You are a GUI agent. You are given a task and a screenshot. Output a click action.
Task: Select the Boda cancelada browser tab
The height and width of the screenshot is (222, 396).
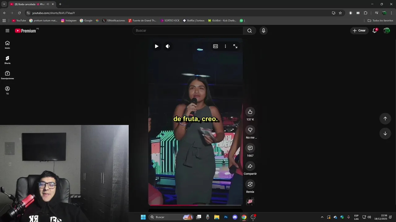[30, 4]
